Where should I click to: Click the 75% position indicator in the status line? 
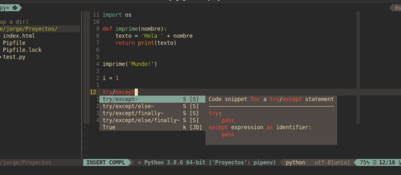[x=365, y=163]
